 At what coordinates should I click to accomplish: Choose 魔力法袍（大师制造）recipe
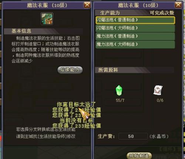point(135,45)
